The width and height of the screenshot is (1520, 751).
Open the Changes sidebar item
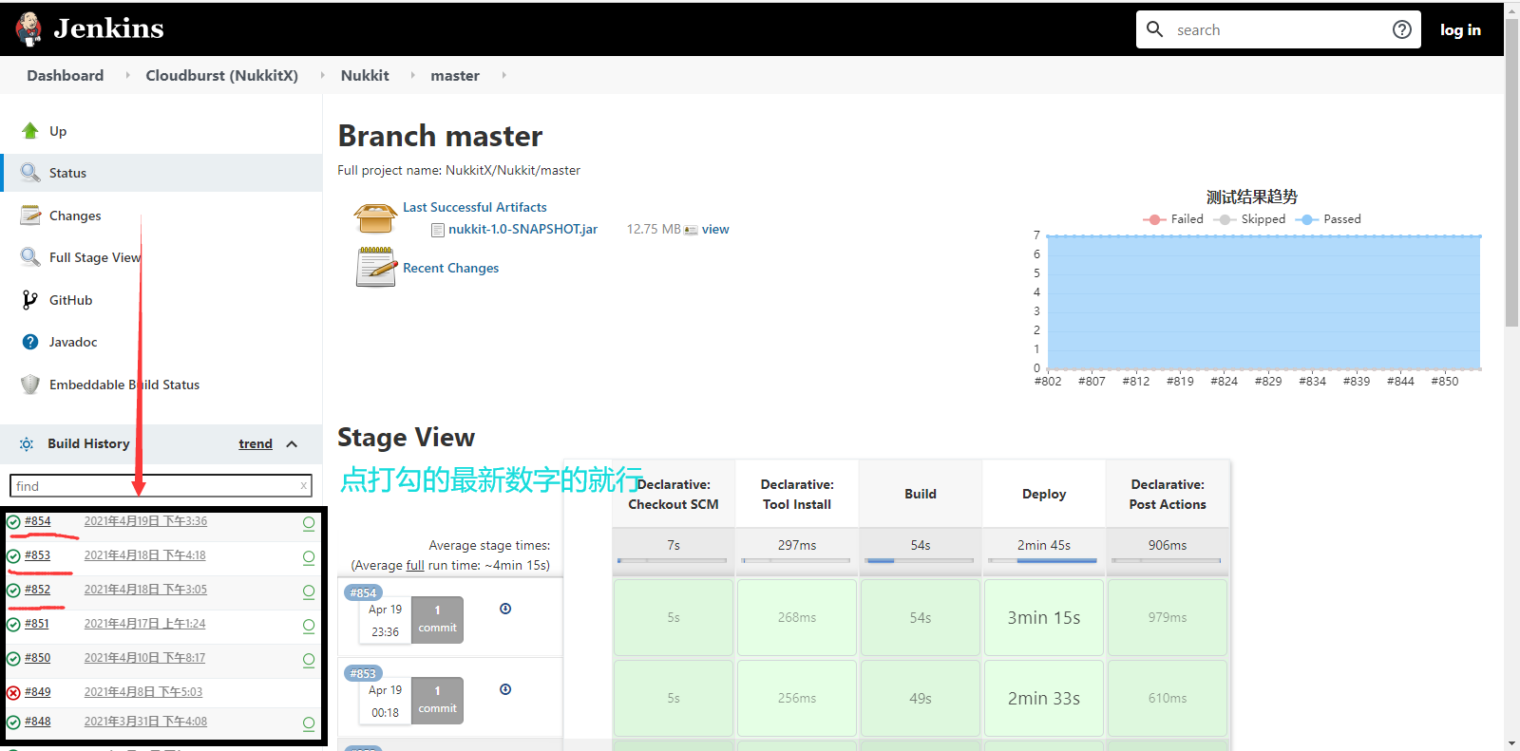(75, 216)
